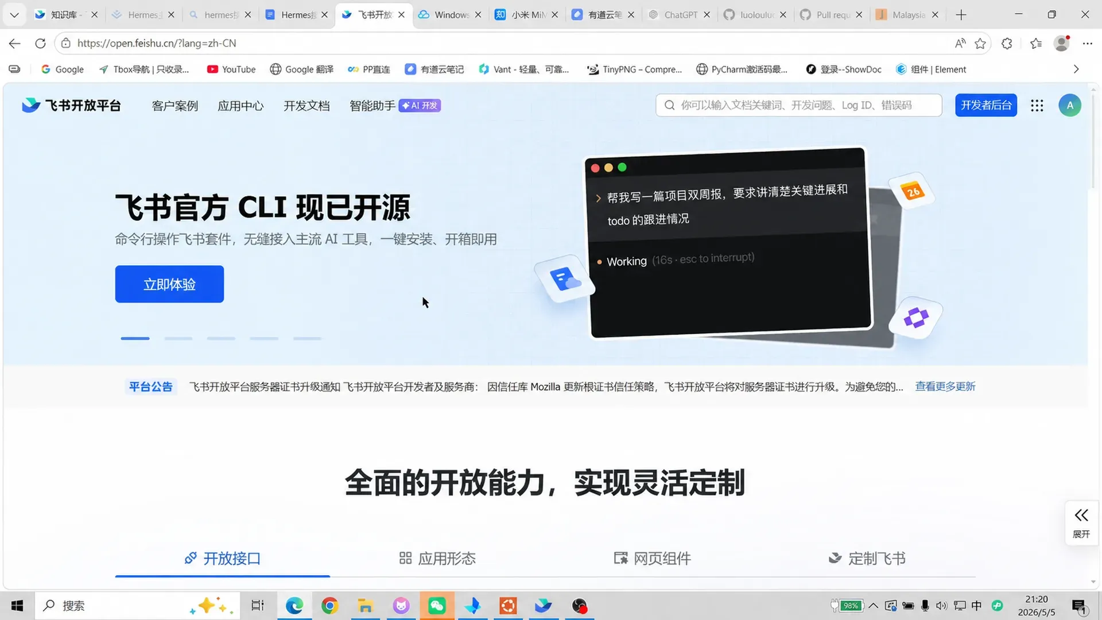Open the browser profile icon
1102x620 pixels.
pyautogui.click(x=1062, y=43)
